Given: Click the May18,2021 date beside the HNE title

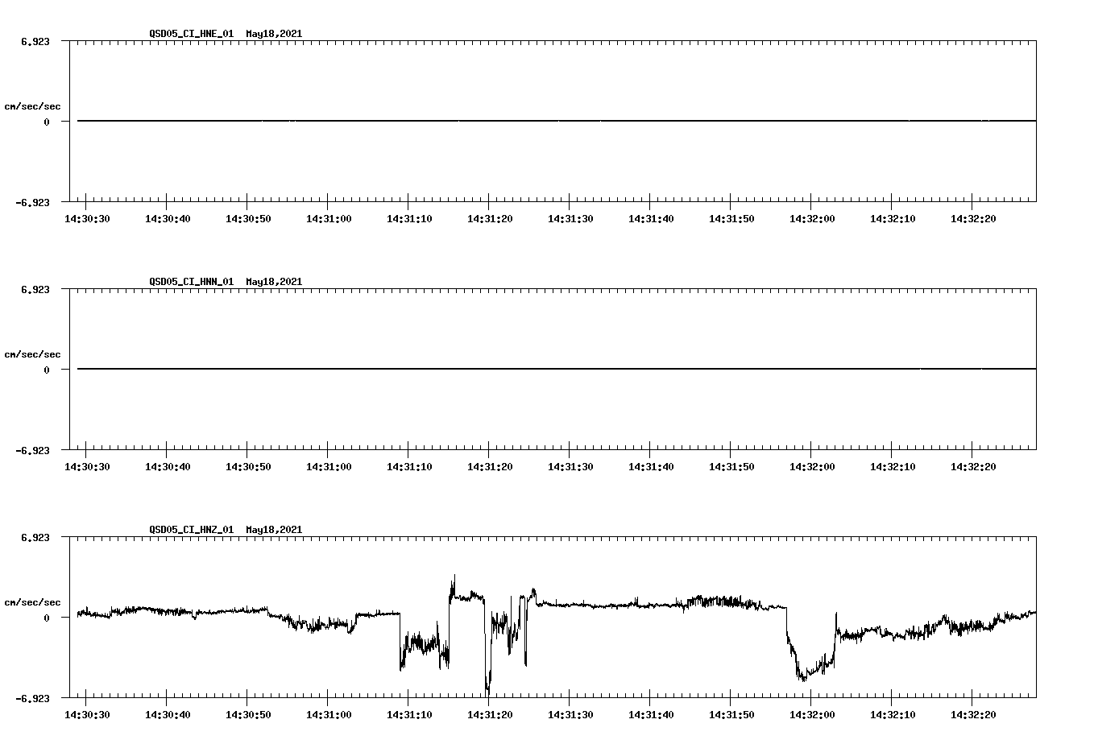Looking at the screenshot, I should pos(273,35).
